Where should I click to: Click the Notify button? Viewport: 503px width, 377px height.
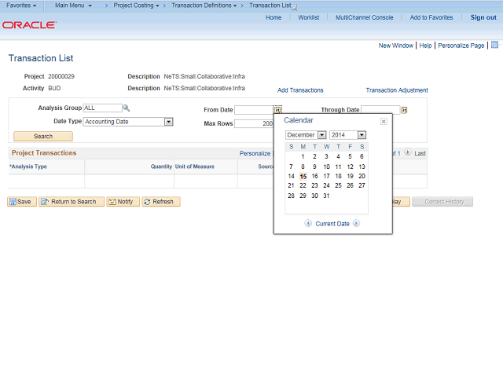tap(123, 202)
